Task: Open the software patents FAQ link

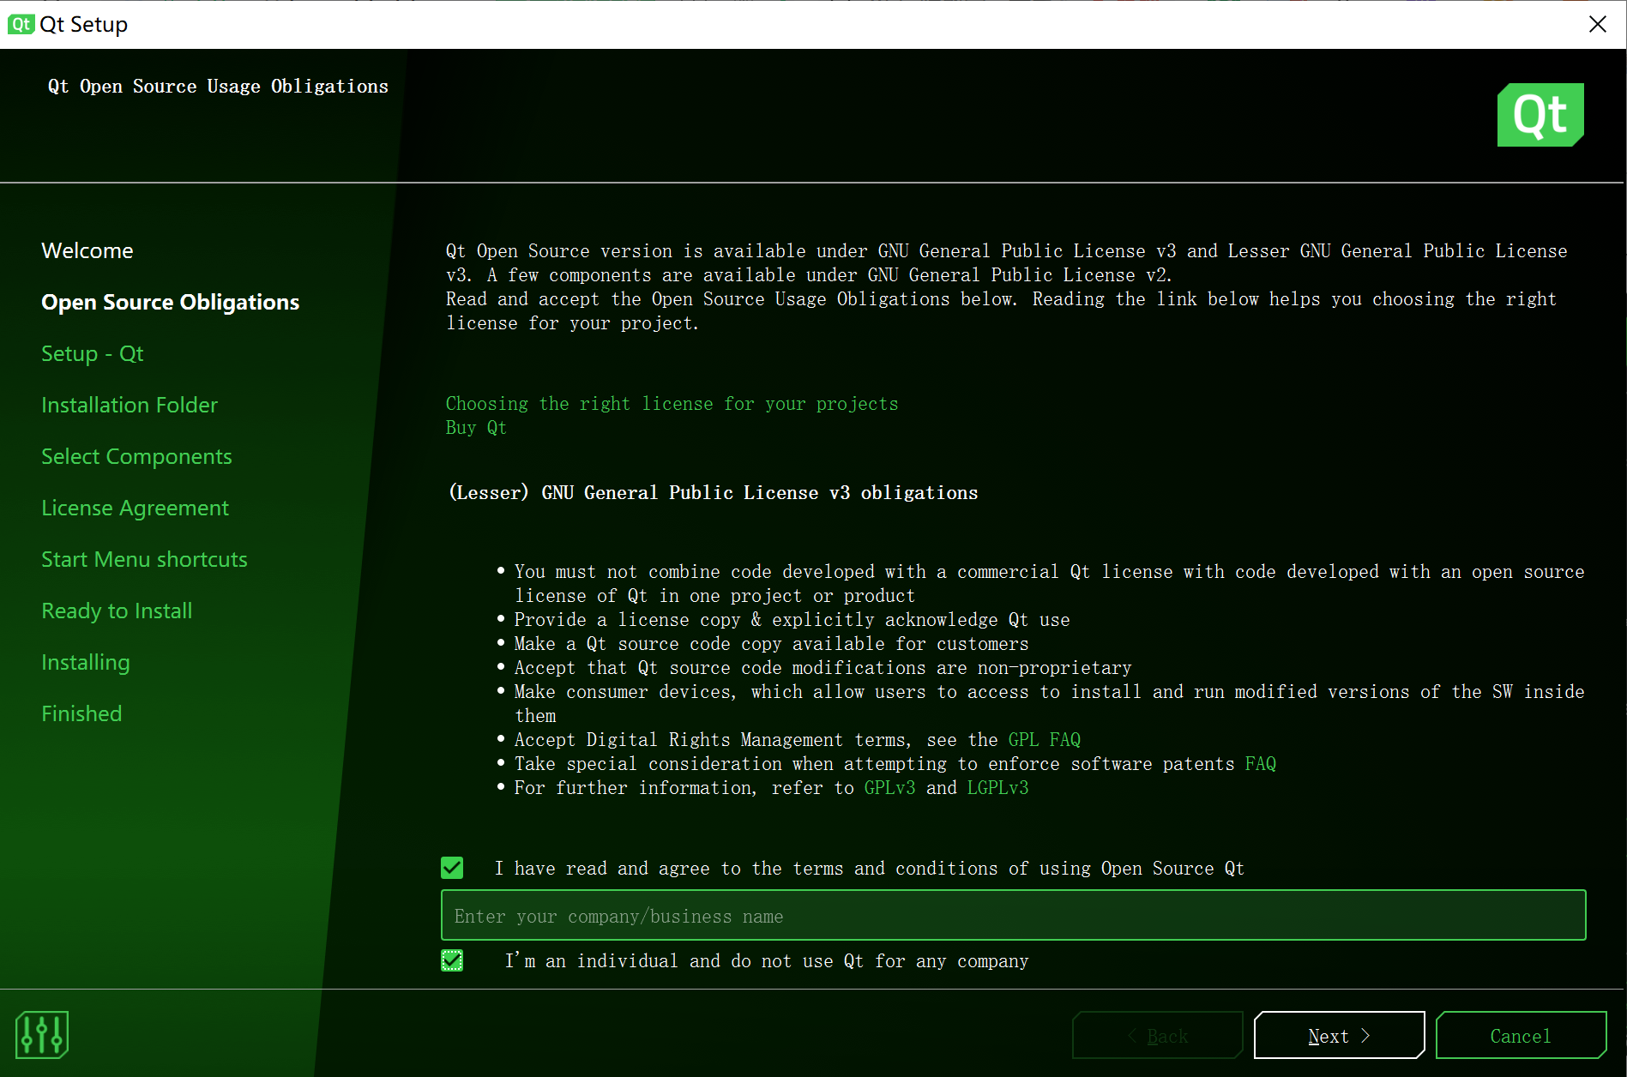Action: [x=1260, y=764]
